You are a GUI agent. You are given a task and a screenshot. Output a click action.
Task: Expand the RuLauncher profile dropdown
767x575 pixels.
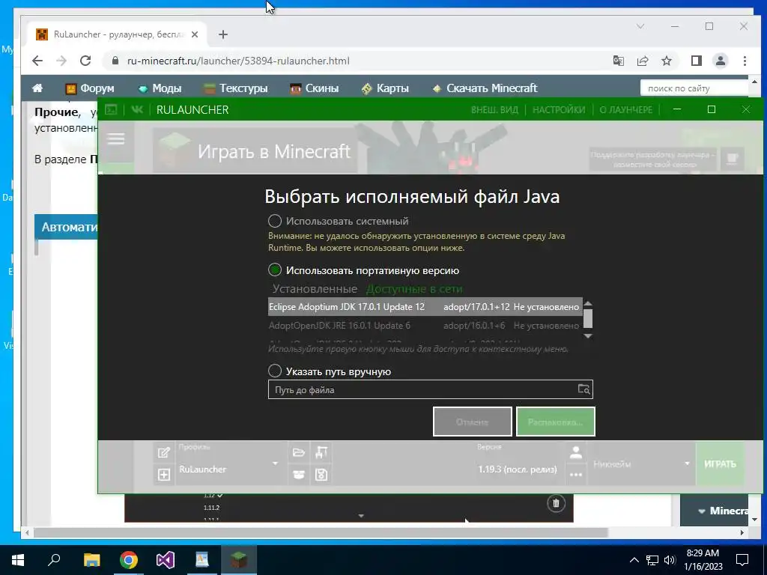276,463
